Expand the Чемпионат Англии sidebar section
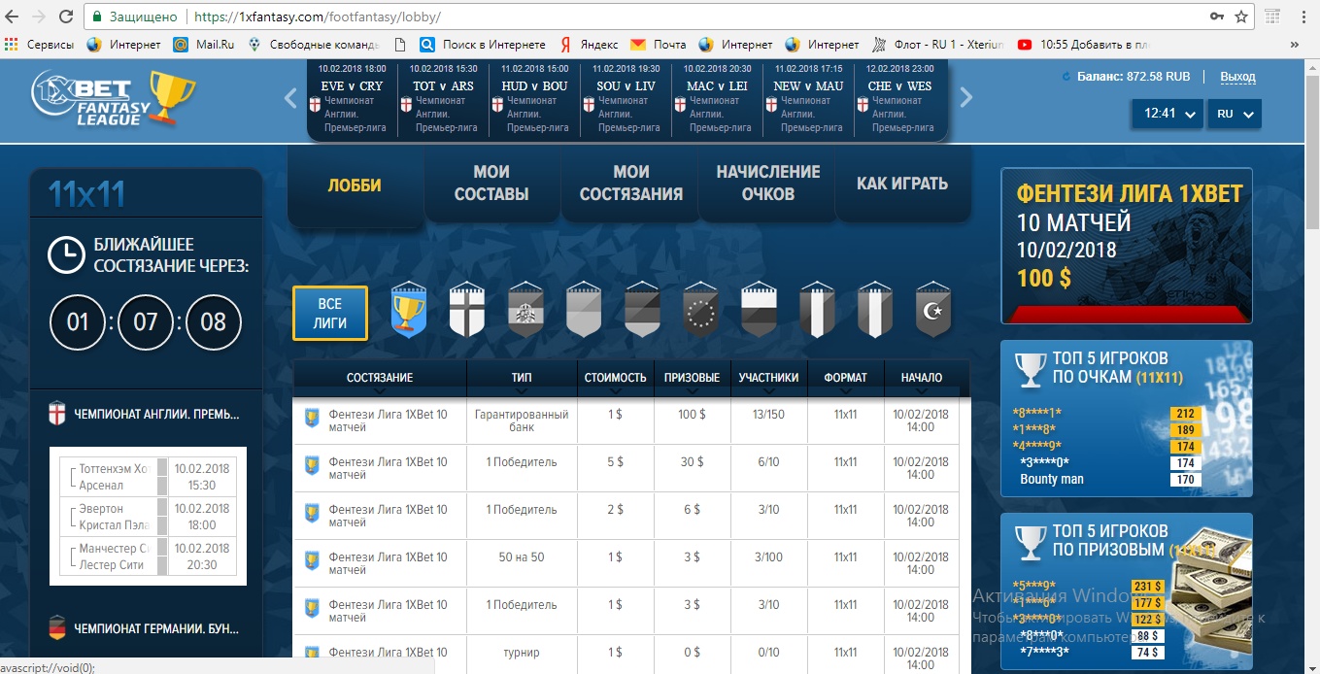The image size is (1320, 674). coord(146,415)
